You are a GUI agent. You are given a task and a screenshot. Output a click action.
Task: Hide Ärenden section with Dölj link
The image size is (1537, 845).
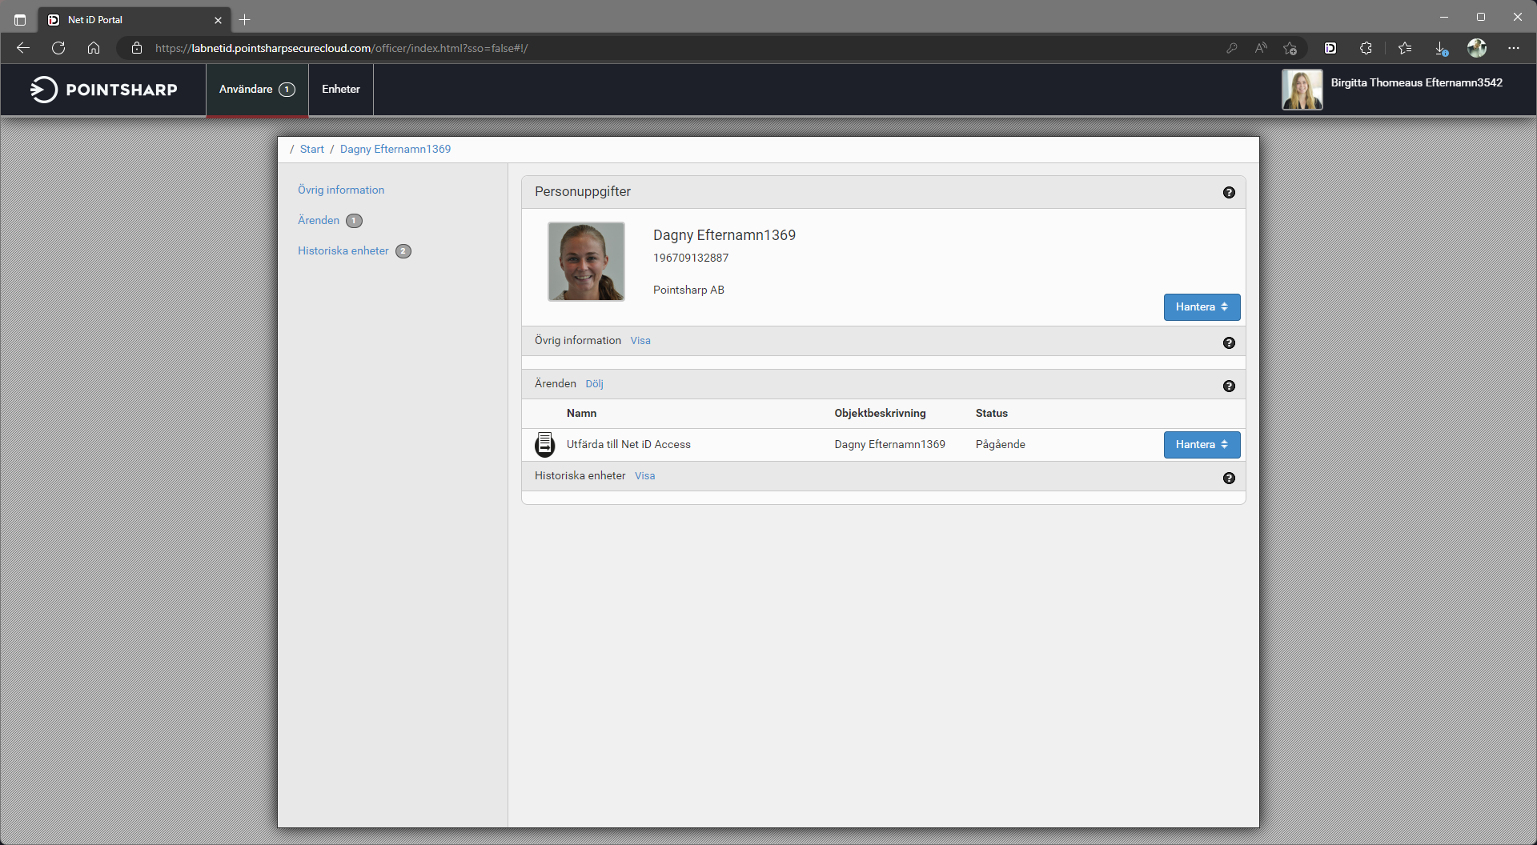click(594, 384)
